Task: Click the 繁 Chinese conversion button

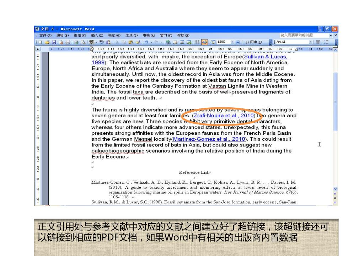Action: tap(92, 42)
